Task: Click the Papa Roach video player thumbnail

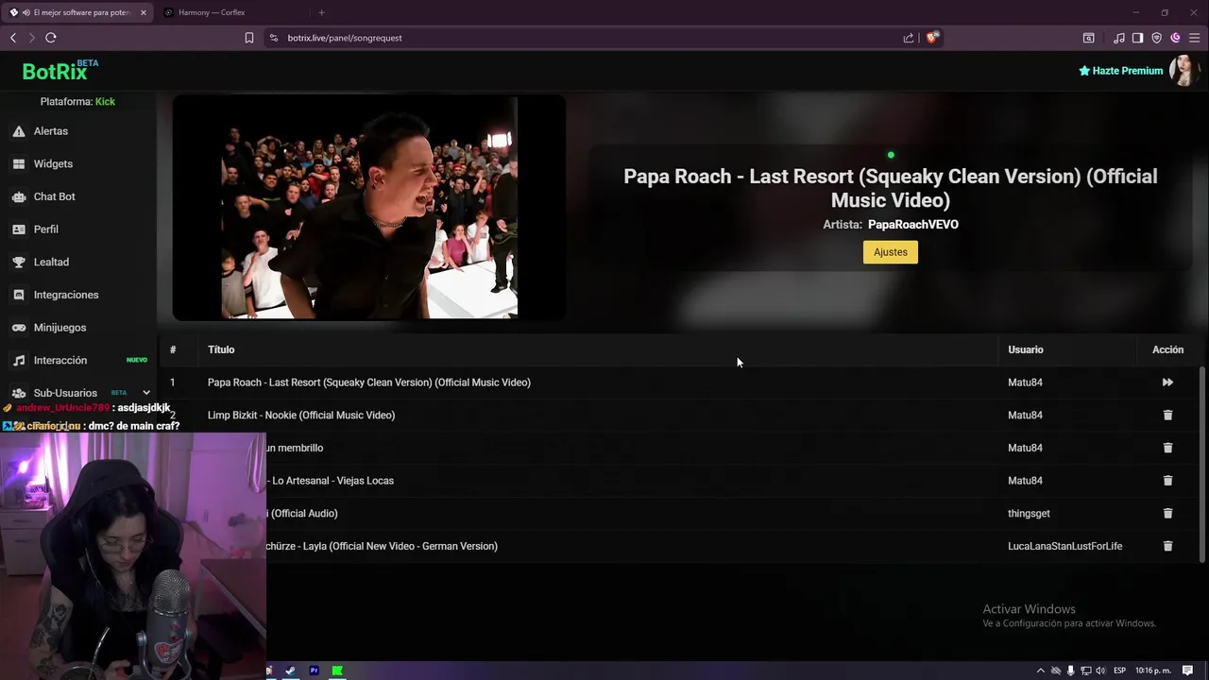Action: pyautogui.click(x=369, y=208)
